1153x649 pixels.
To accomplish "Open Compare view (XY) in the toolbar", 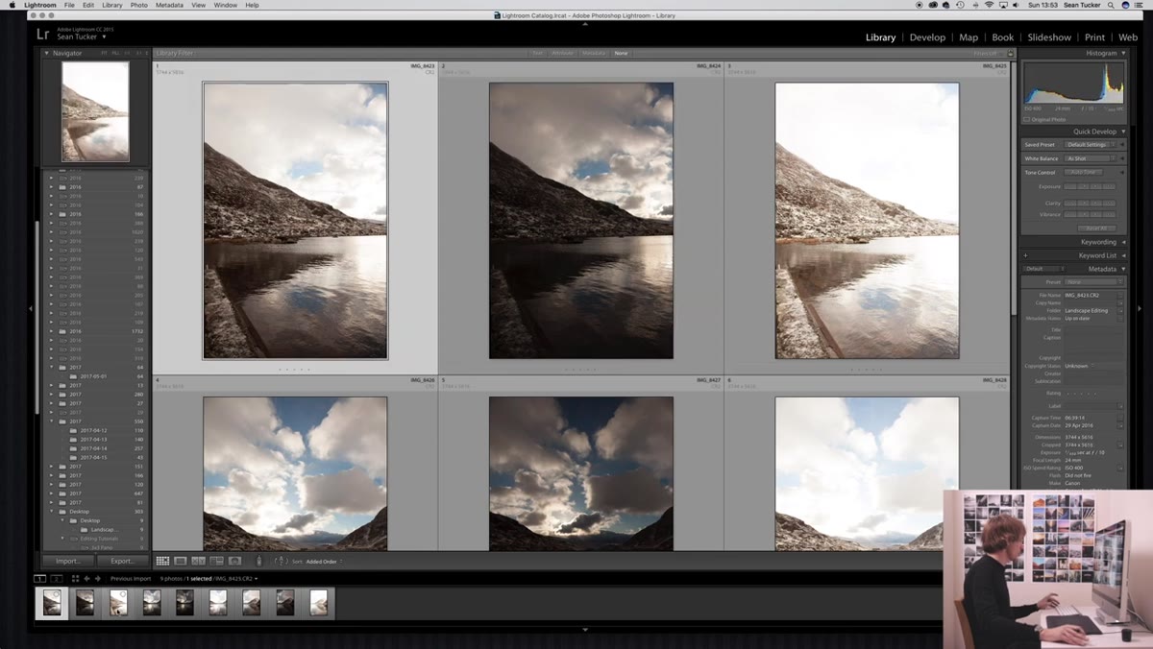I will pos(199,561).
